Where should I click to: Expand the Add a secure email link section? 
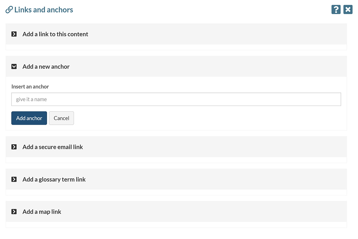[x=52, y=146]
